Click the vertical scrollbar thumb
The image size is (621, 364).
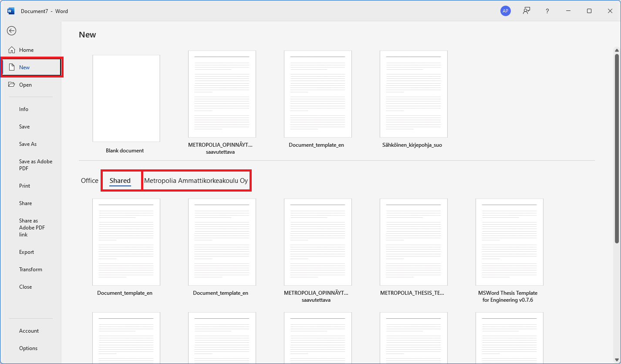[x=617, y=148]
